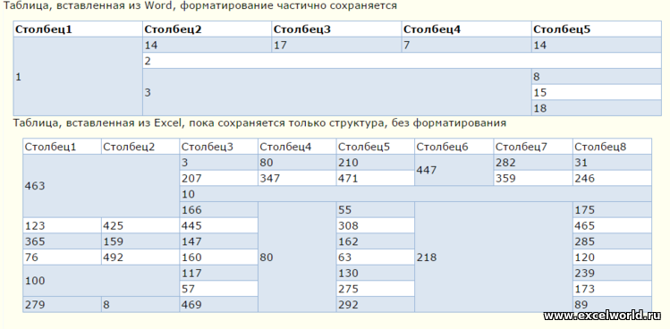Click the merged cell with value 463
This screenshot has height=329, width=670.
point(101,186)
